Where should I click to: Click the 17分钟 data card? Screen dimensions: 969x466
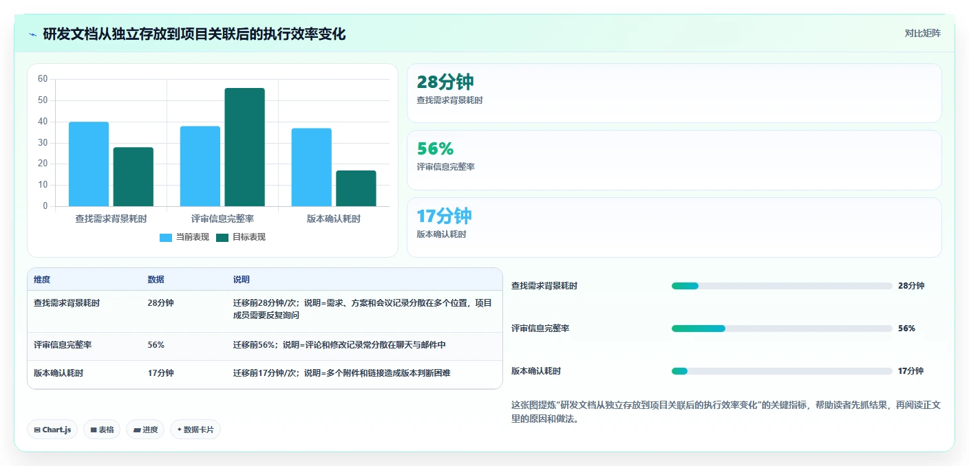(x=674, y=228)
